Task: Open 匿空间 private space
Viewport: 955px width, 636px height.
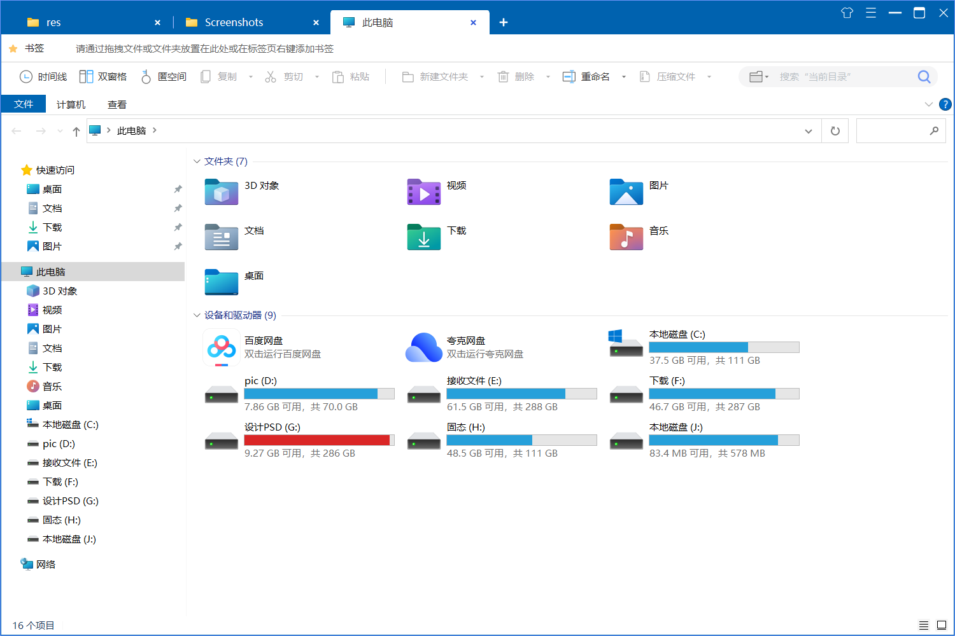Action: (x=164, y=77)
